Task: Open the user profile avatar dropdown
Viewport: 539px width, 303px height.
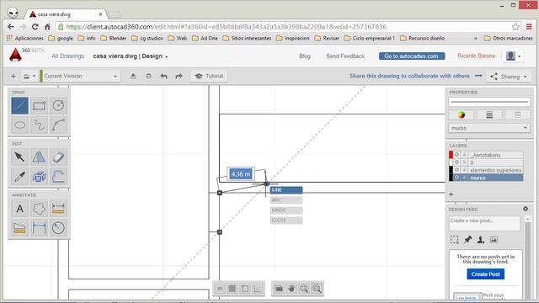Action: (x=512, y=56)
